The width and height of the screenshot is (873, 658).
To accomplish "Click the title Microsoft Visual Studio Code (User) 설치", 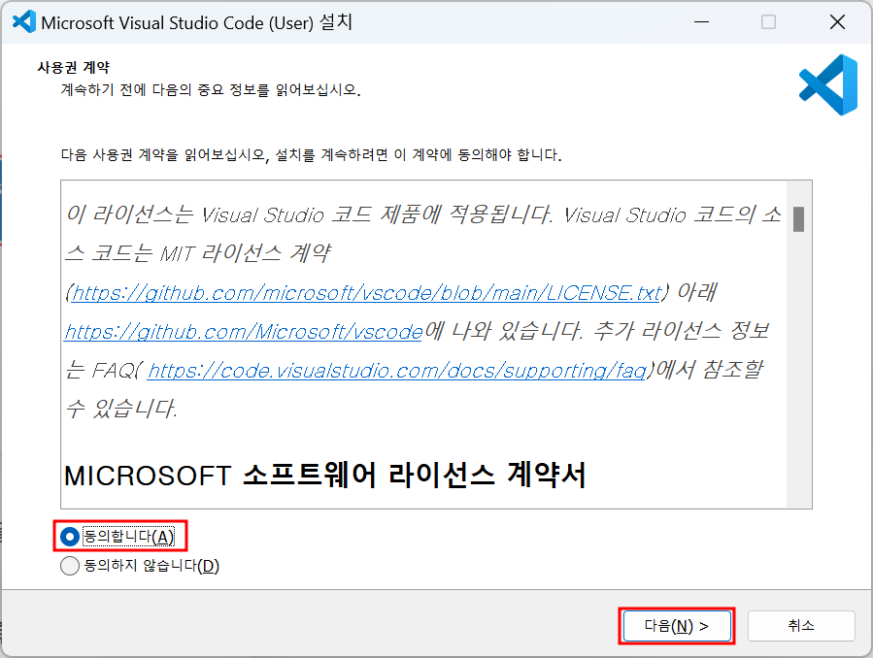I will pos(196,22).
